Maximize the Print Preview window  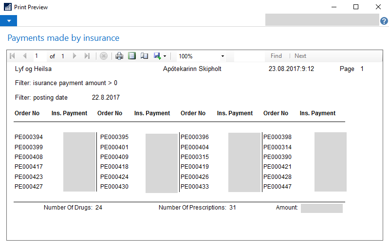356,7
